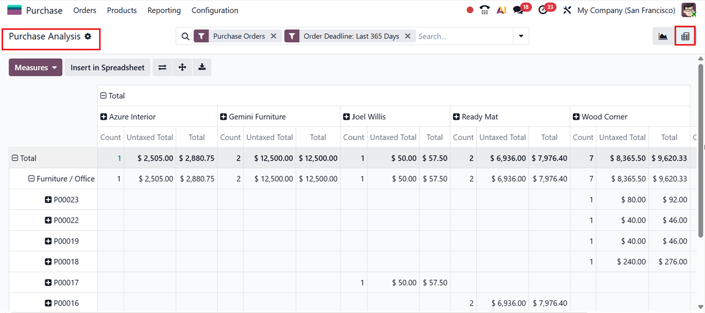Click the search input field

coord(464,36)
